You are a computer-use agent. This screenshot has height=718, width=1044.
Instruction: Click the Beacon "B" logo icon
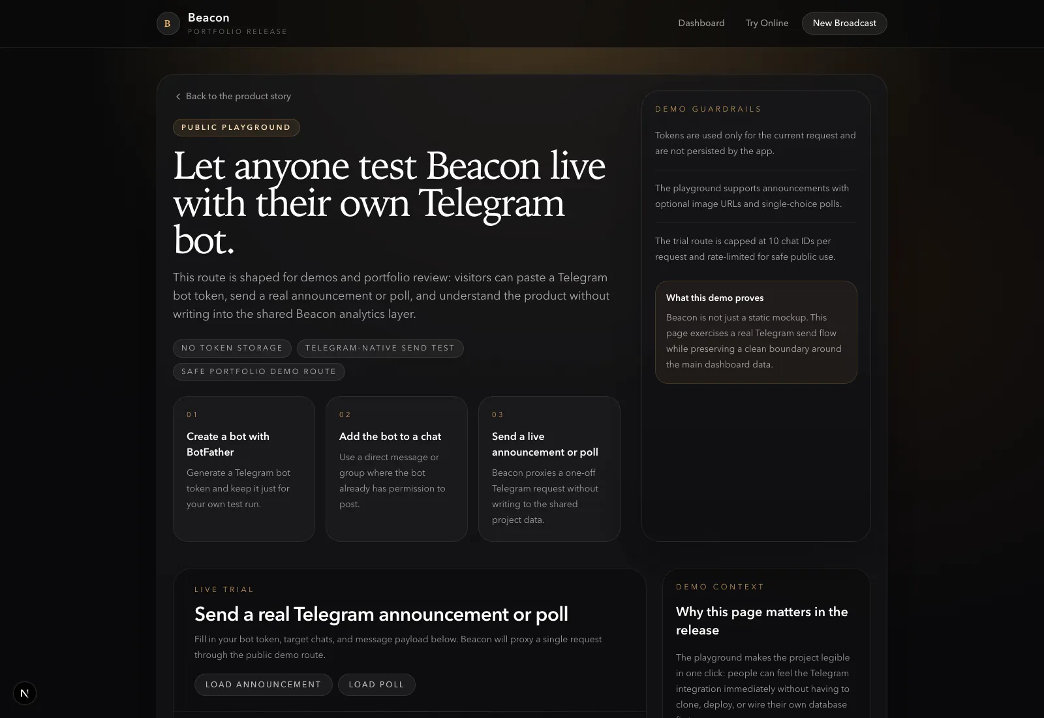[x=168, y=23]
